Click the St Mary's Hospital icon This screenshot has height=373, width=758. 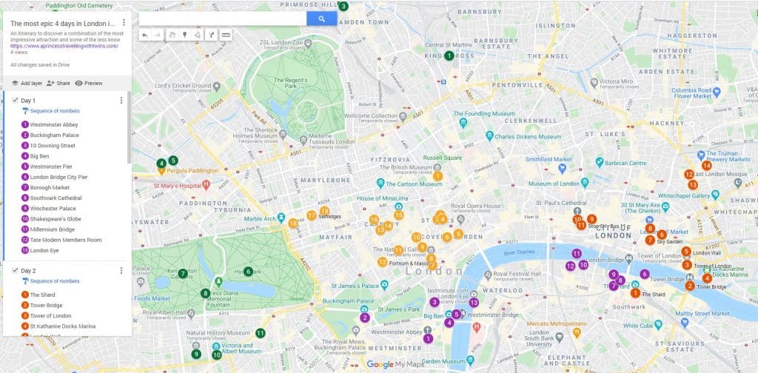pyautogui.click(x=207, y=184)
